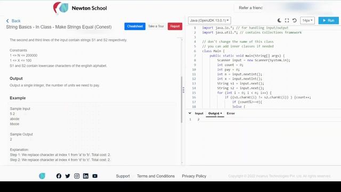
Task: Open Terms and Conditions
Action: (x=156, y=176)
